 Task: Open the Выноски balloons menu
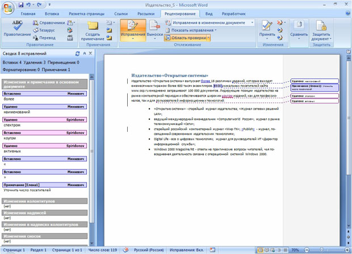click(155, 30)
